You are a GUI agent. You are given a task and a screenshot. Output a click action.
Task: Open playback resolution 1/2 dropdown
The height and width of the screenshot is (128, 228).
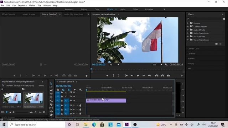tap(157, 65)
